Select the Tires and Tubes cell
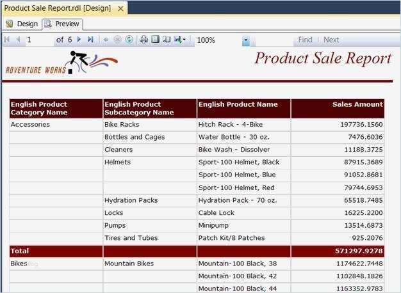This screenshot has height=293, width=401. [150, 238]
